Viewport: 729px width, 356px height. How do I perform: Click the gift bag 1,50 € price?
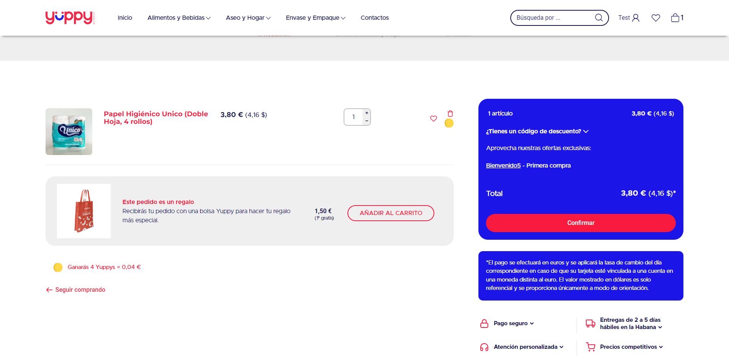(x=323, y=211)
